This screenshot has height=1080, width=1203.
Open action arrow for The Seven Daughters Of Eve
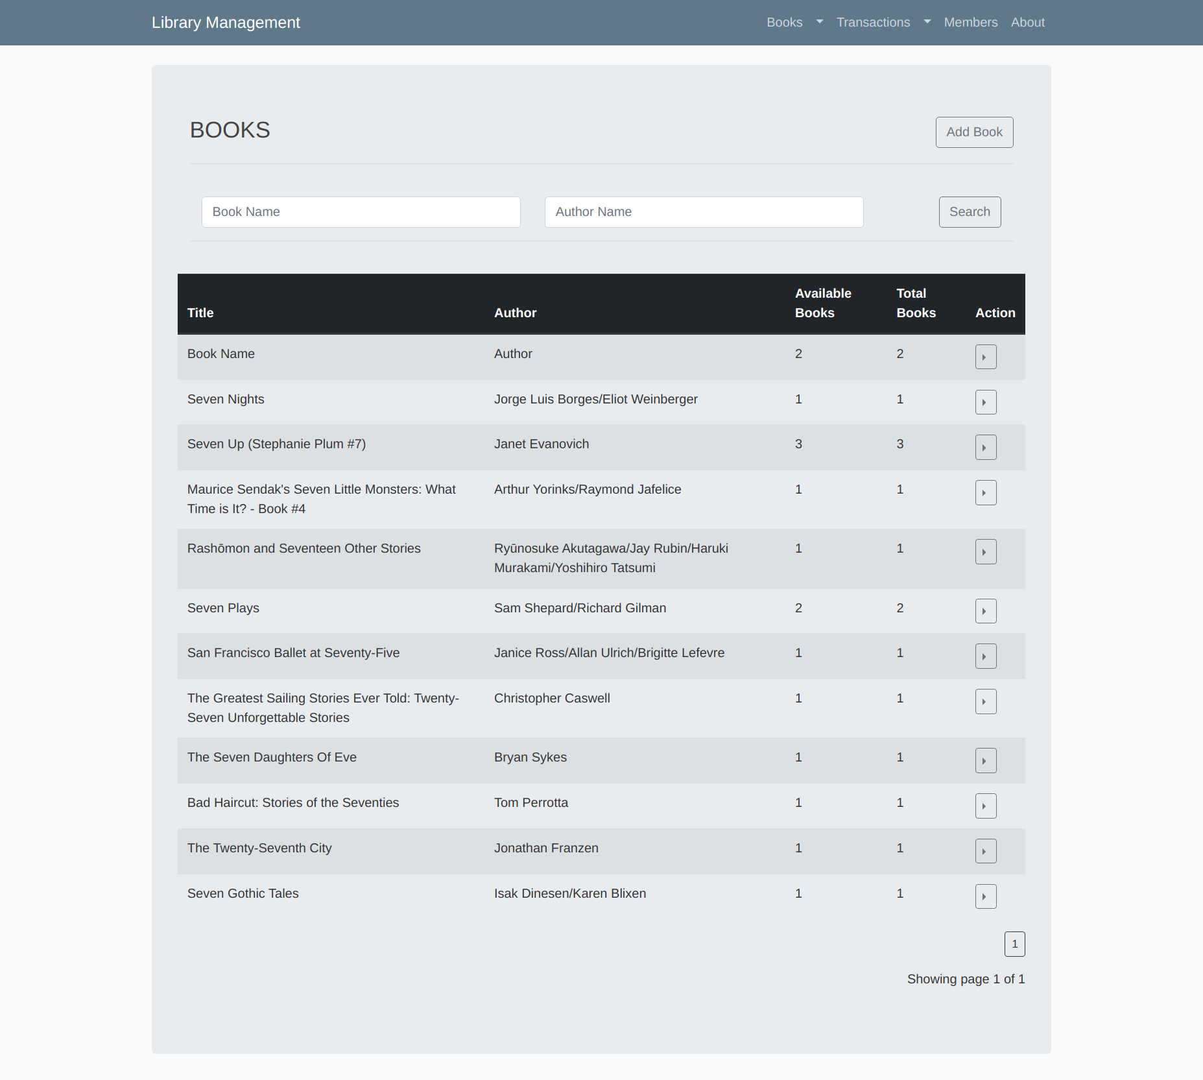[x=986, y=760]
